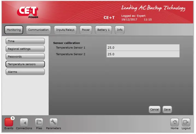Screen dimensions: 196x134
Task: Select Temperature sensors in the sidebar
Action: point(25,64)
